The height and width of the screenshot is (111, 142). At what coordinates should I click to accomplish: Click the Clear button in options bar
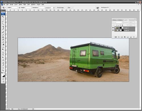click(69, 7)
